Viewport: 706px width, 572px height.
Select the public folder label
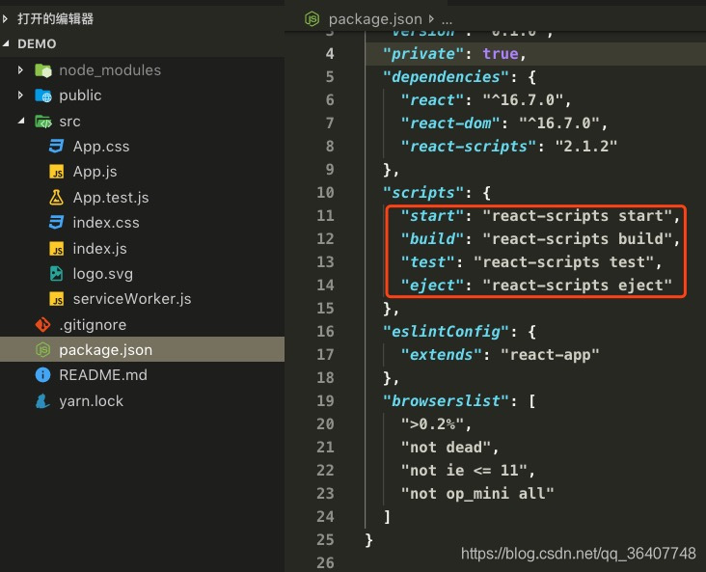click(80, 95)
